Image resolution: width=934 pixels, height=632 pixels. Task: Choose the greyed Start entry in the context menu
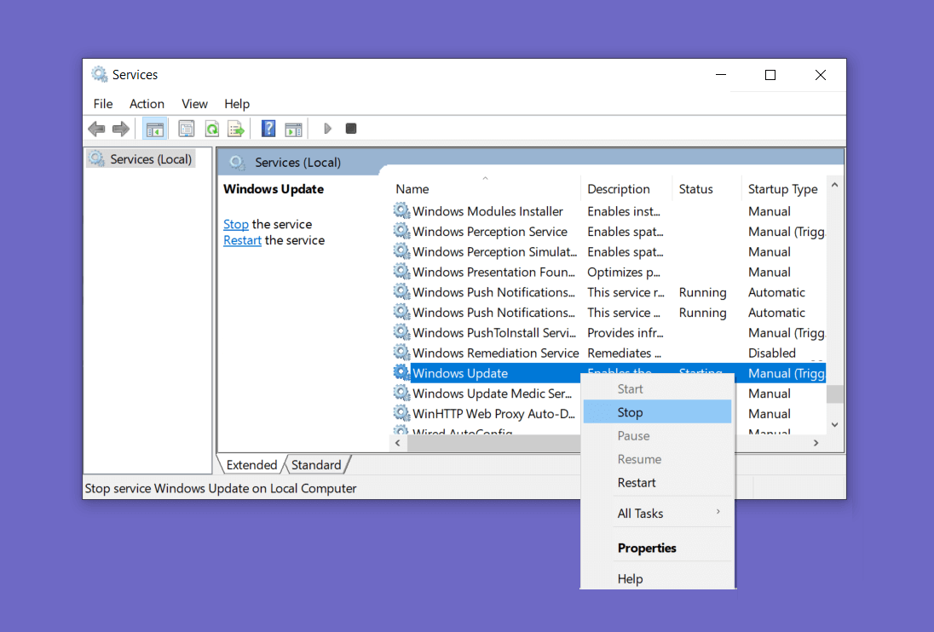click(657, 388)
